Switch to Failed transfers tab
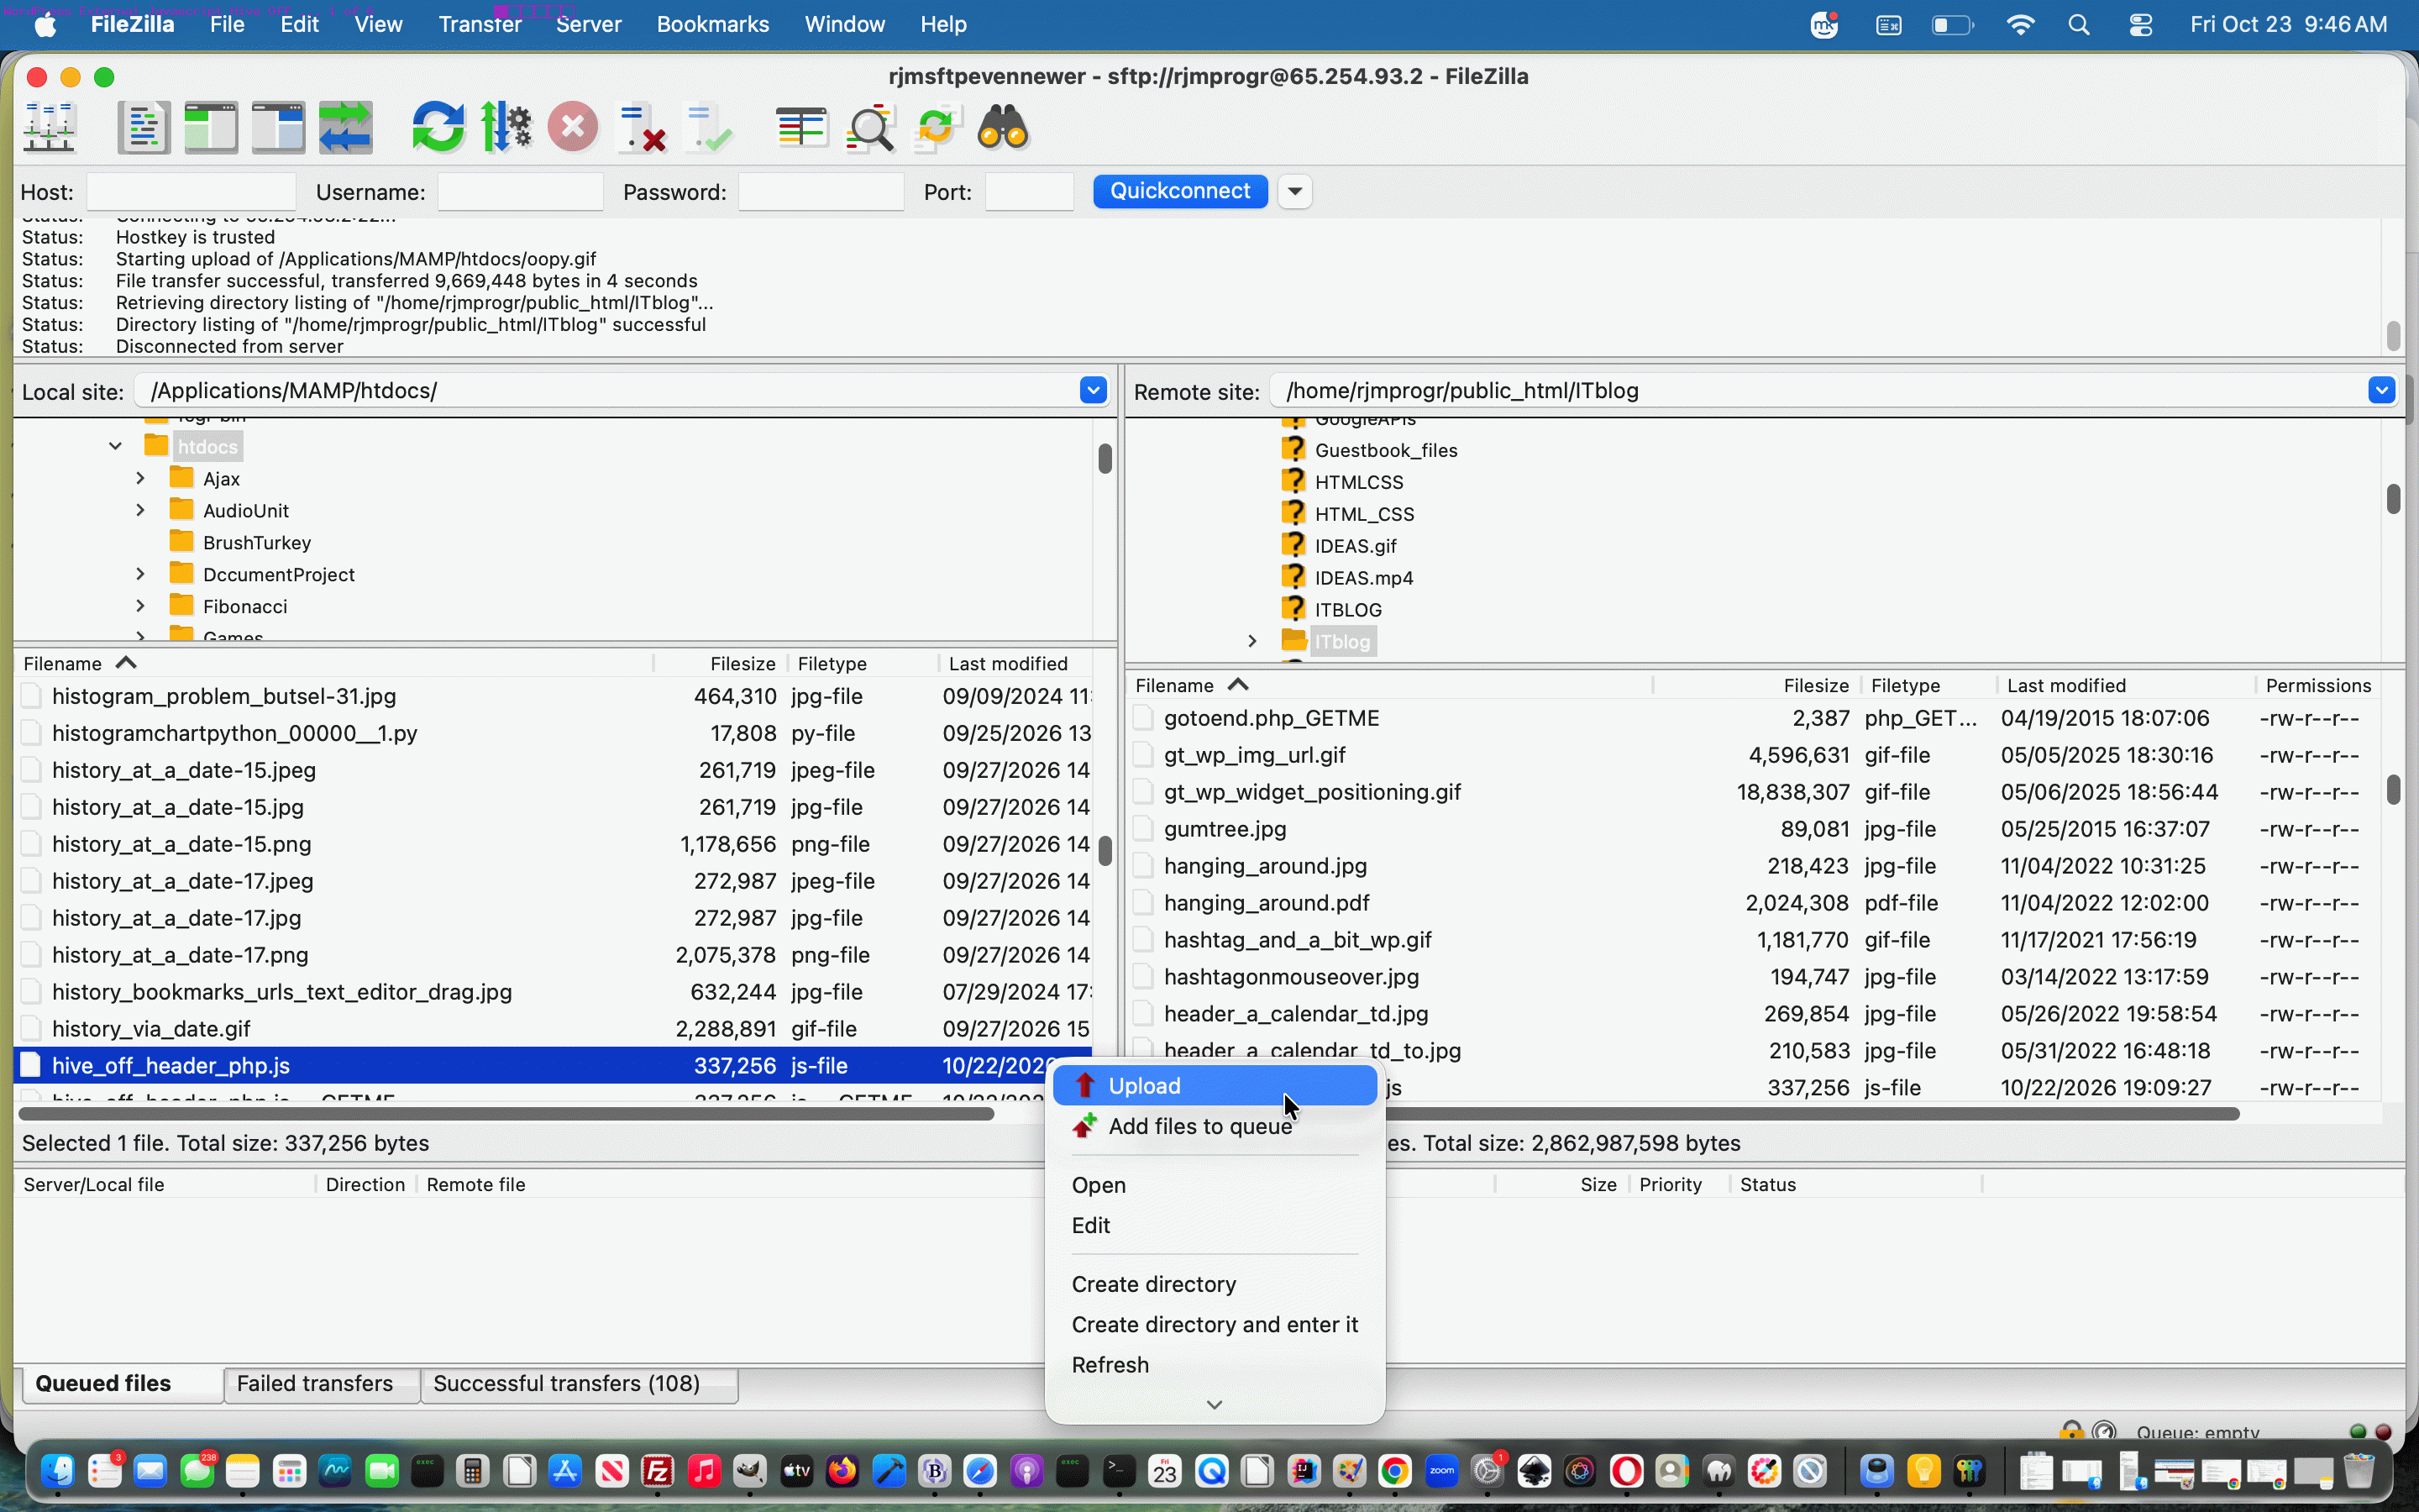The height and width of the screenshot is (1512, 2419). click(315, 1384)
